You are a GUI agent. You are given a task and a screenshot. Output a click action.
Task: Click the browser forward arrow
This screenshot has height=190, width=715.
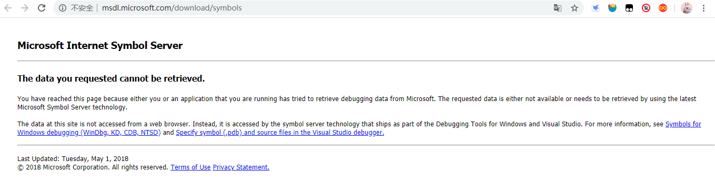pos(25,8)
